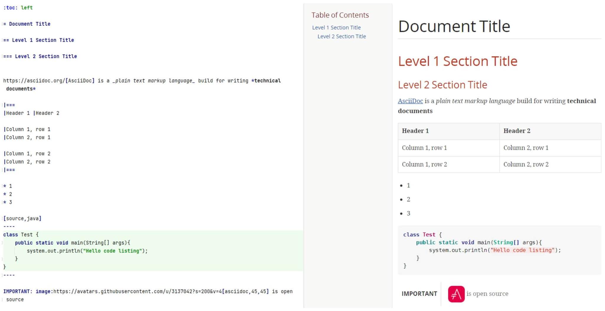Click the IMPORTANT admonition label
Image resolution: width=605 pixels, height=311 pixels.
419,294
